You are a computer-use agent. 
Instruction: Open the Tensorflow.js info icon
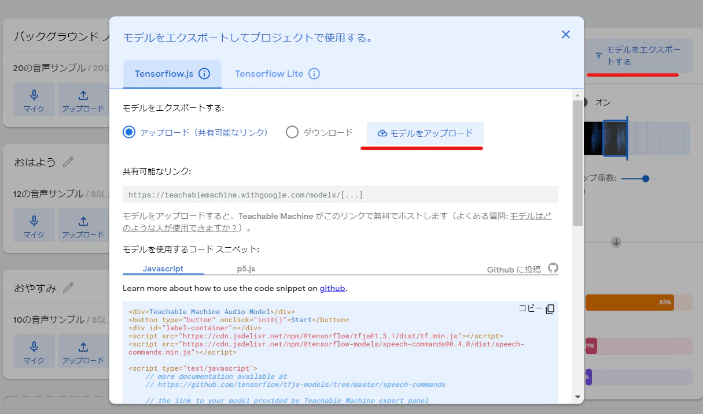pos(204,74)
